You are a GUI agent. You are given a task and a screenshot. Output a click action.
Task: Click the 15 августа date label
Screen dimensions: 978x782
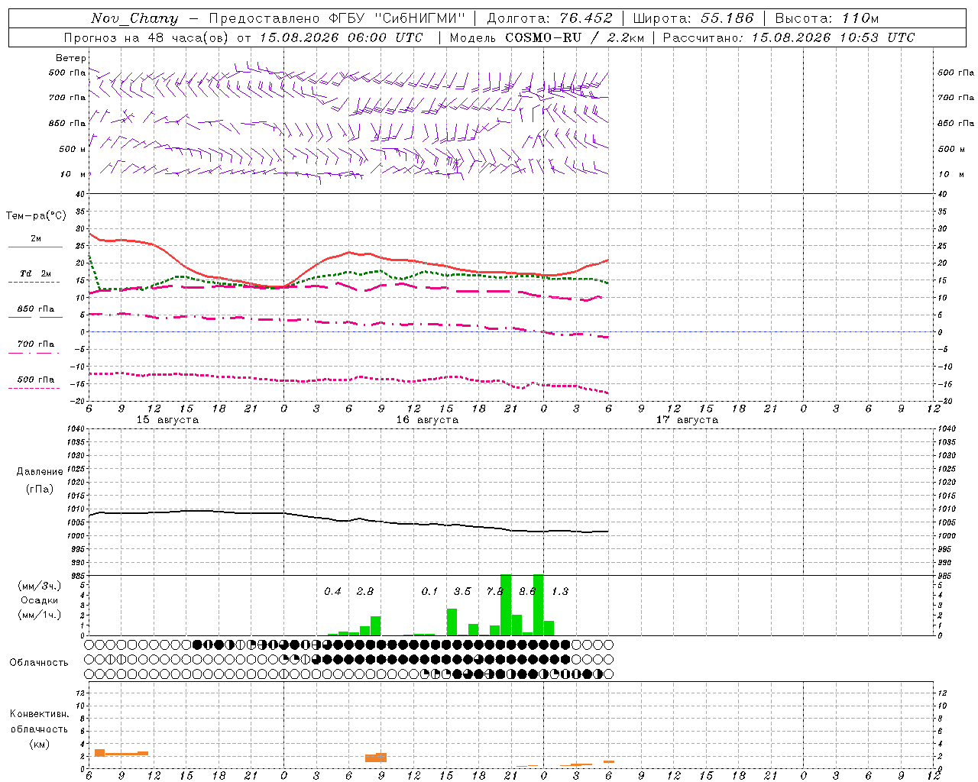167,420
